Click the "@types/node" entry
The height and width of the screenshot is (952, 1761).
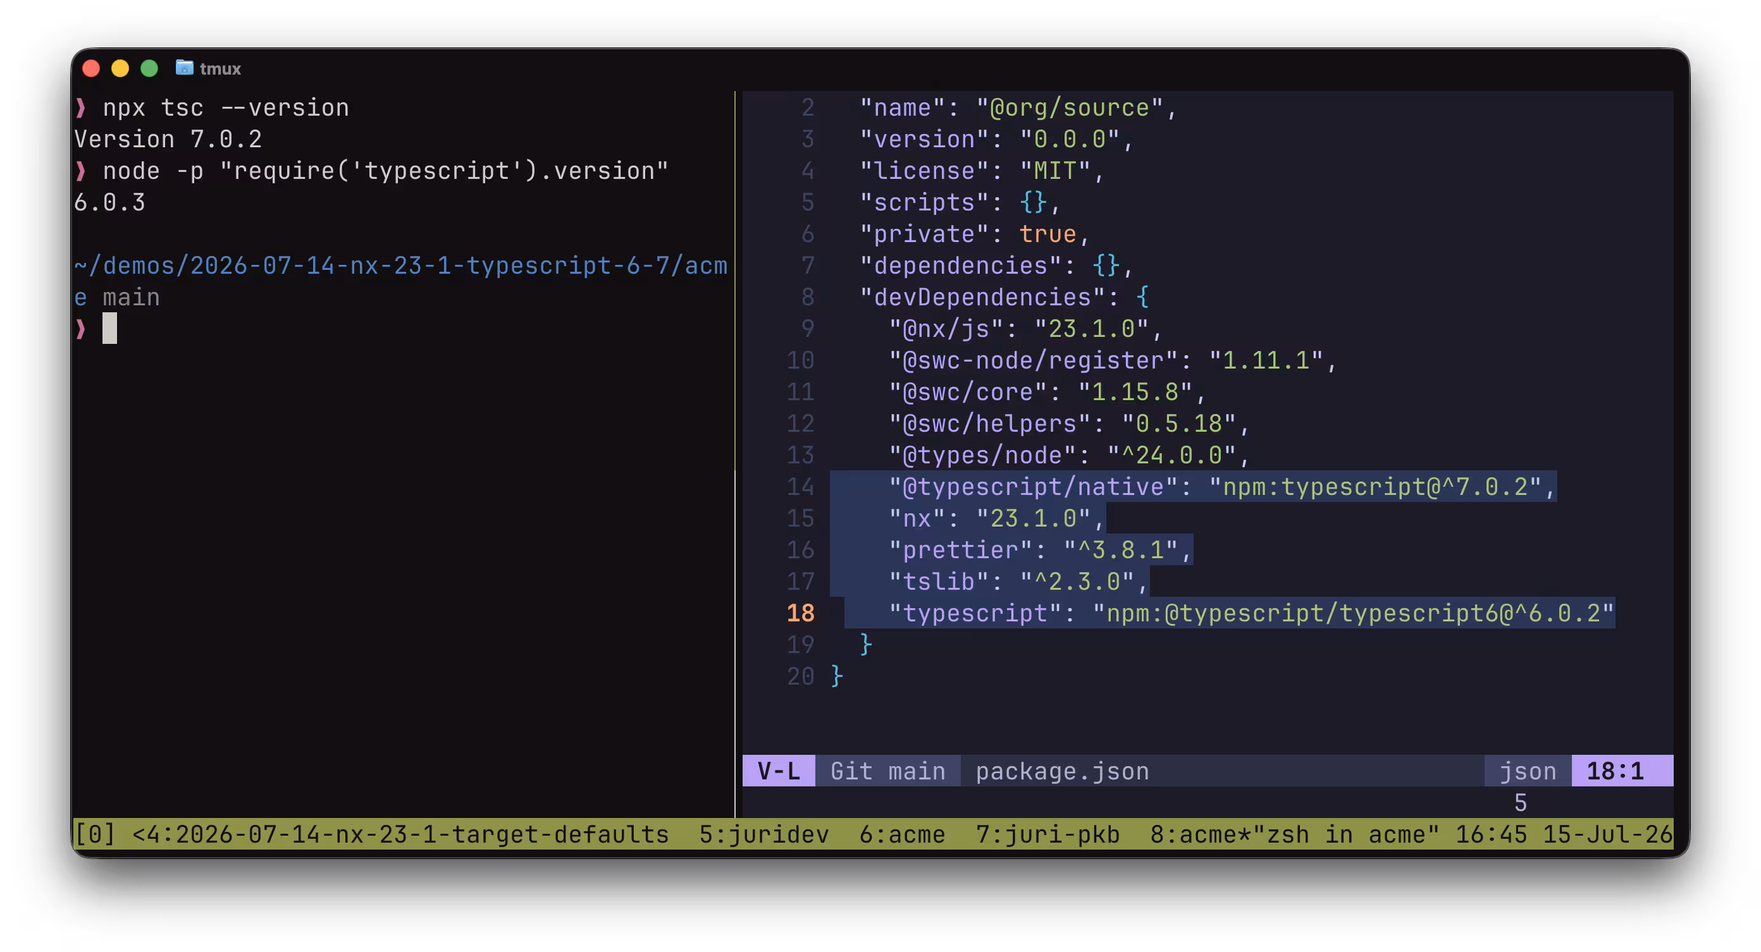coord(1069,455)
